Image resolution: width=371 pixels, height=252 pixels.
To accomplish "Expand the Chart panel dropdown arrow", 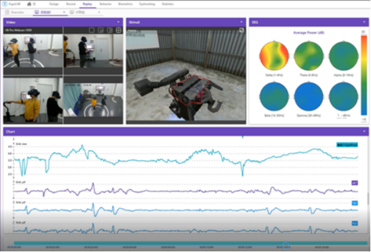I will 364,131.
